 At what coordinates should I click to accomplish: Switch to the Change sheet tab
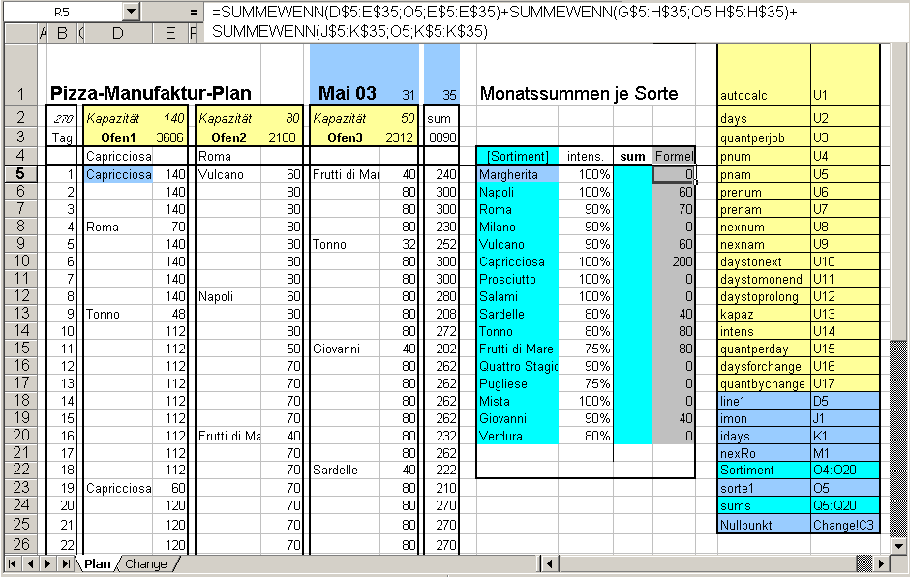145,563
